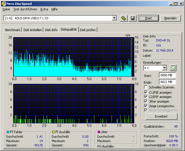The image size is (185, 151).
Task: Open the Datei menu
Action: [x=6, y=9]
